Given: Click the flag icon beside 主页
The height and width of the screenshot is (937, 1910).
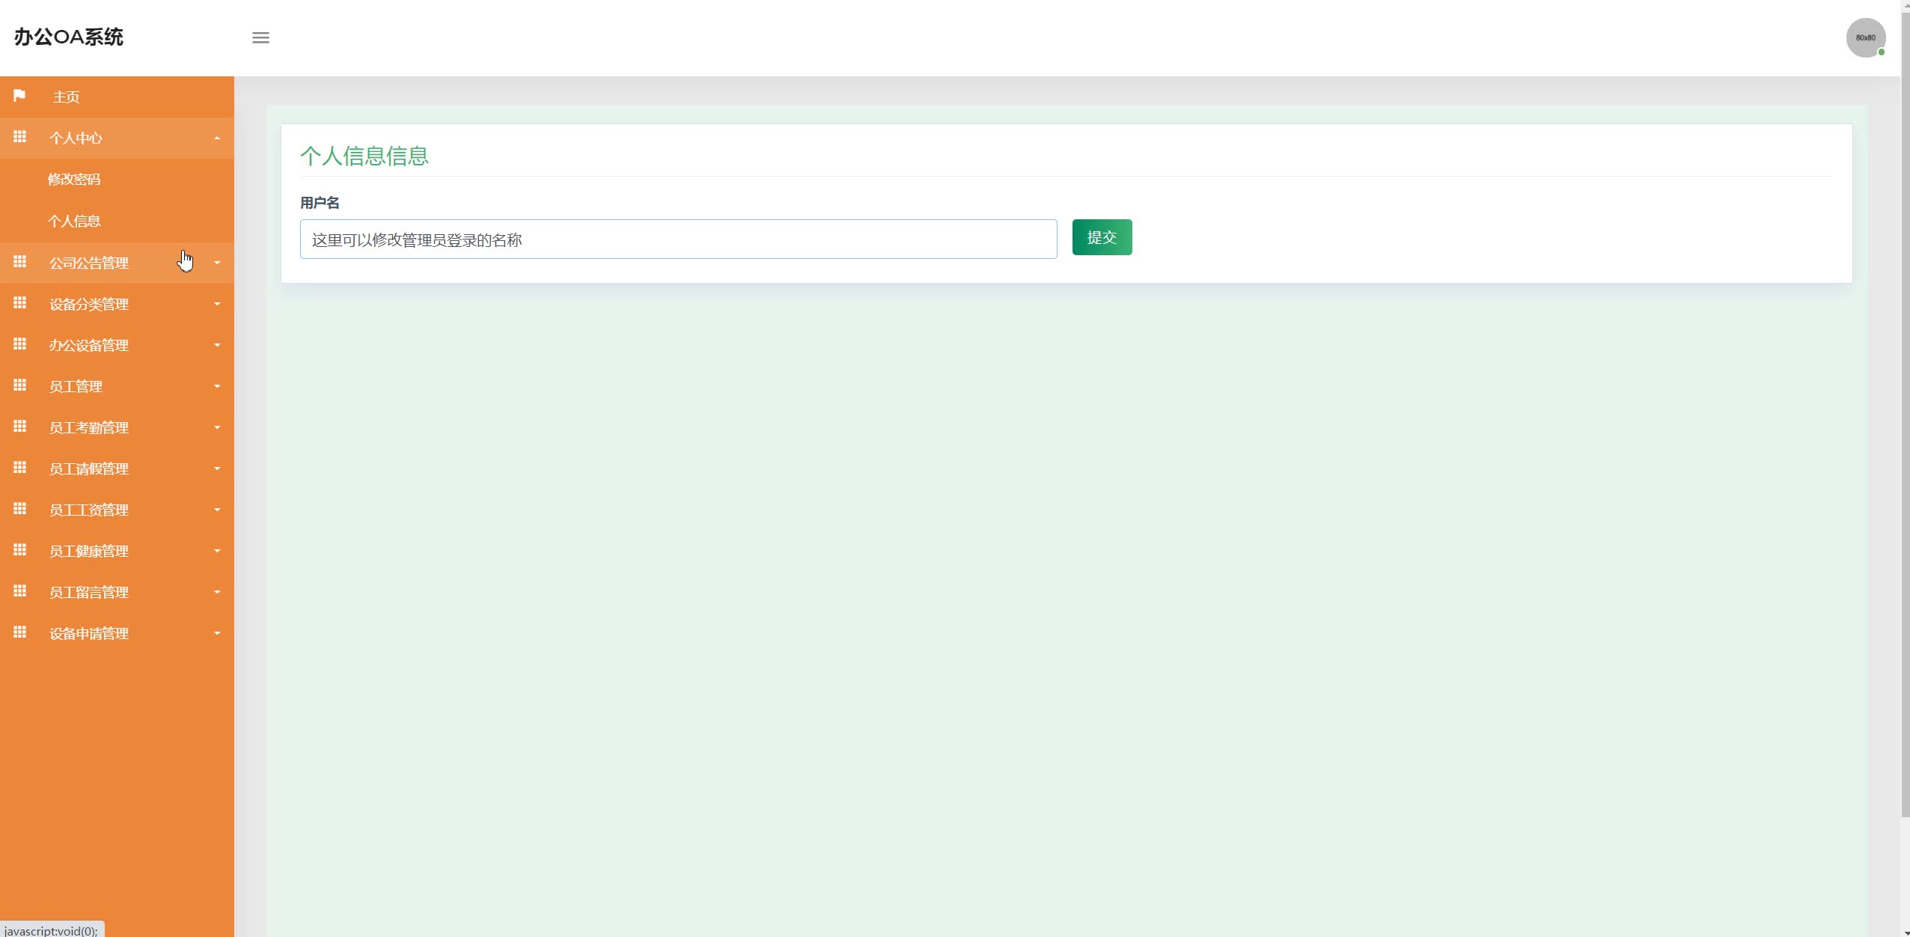Looking at the screenshot, I should click(19, 96).
